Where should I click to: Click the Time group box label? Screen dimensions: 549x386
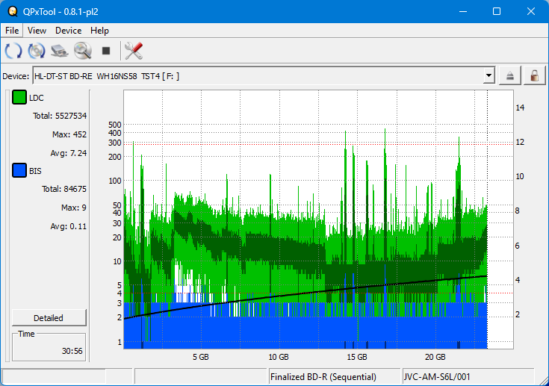(x=27, y=334)
